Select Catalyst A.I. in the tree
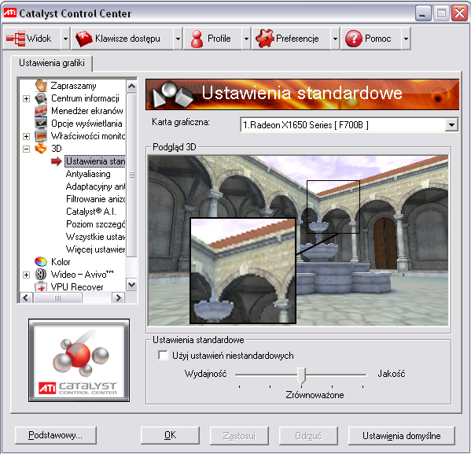The width and height of the screenshot is (471, 454). click(x=91, y=212)
